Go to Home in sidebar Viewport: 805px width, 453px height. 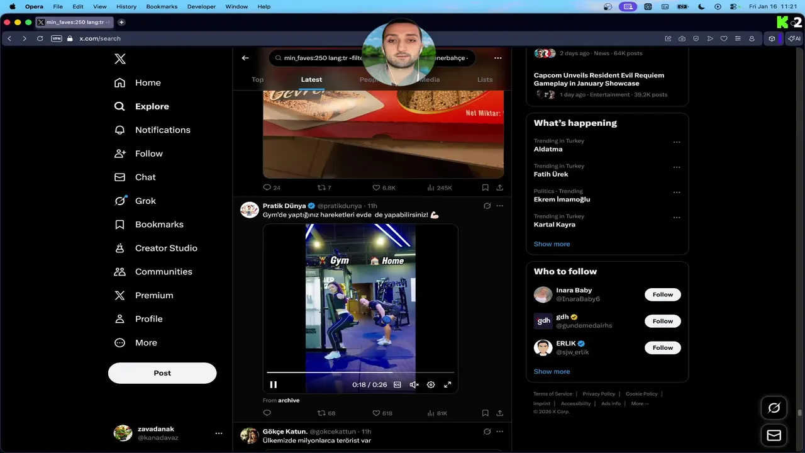138,82
